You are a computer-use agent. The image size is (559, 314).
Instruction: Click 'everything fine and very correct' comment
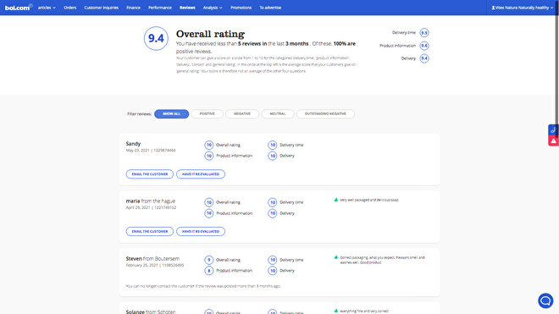click(x=364, y=311)
